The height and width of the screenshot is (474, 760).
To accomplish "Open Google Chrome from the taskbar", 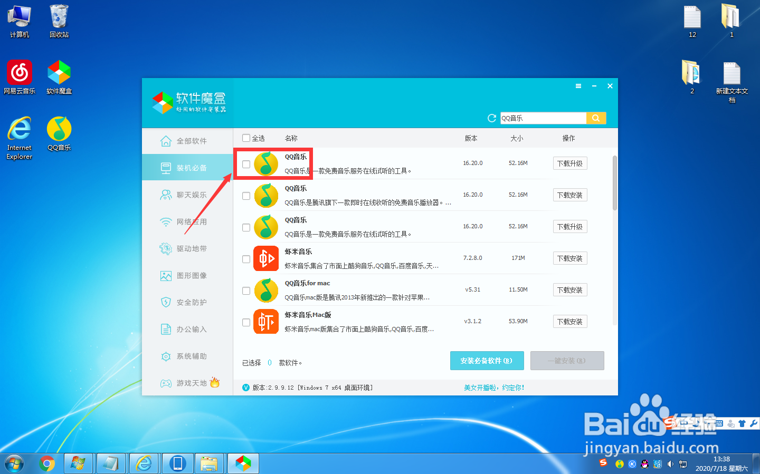I will [47, 464].
